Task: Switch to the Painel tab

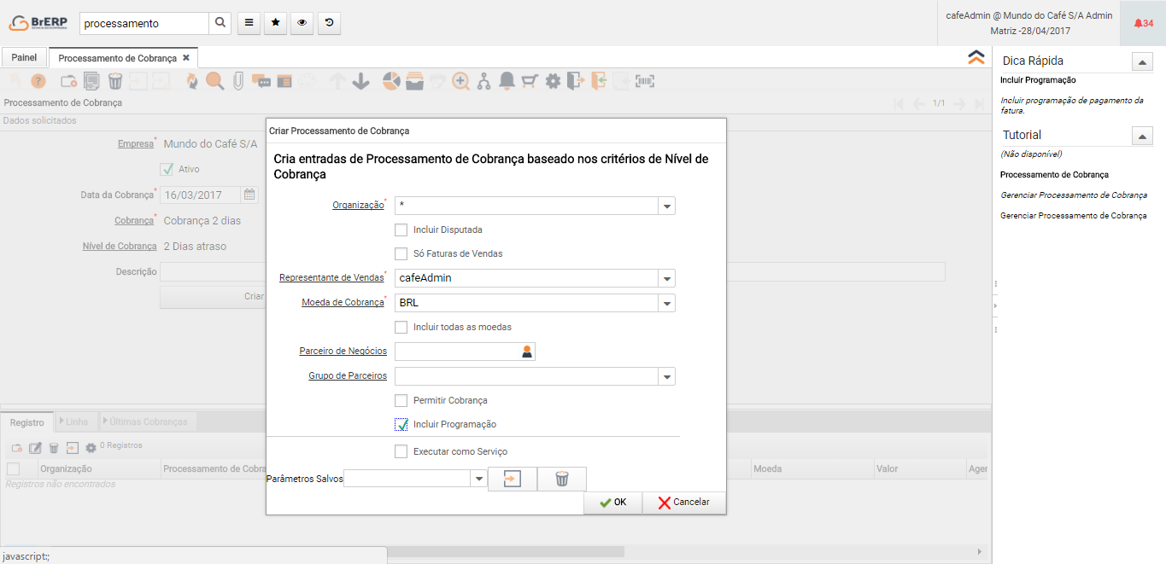Action: (24, 58)
